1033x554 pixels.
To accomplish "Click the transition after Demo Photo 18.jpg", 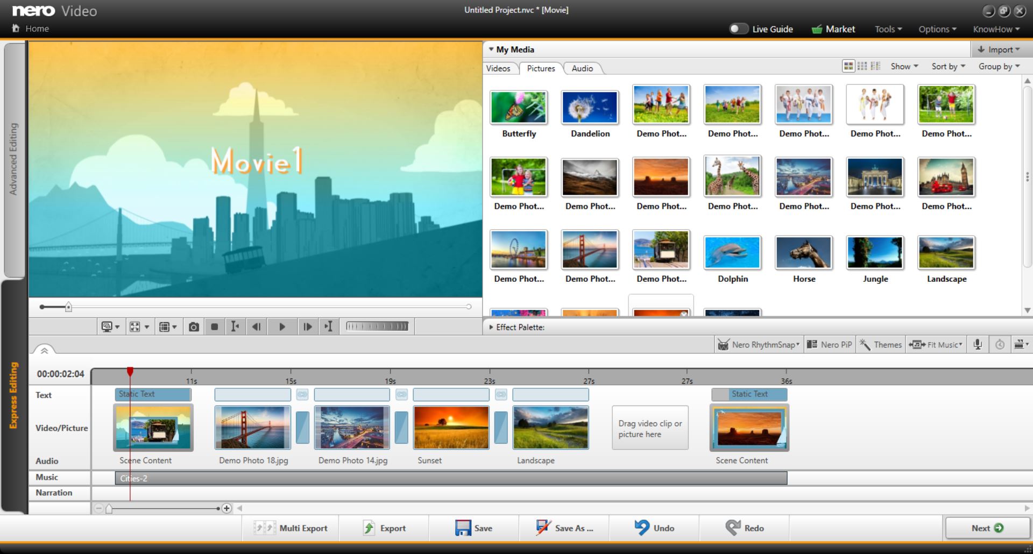I will [302, 428].
